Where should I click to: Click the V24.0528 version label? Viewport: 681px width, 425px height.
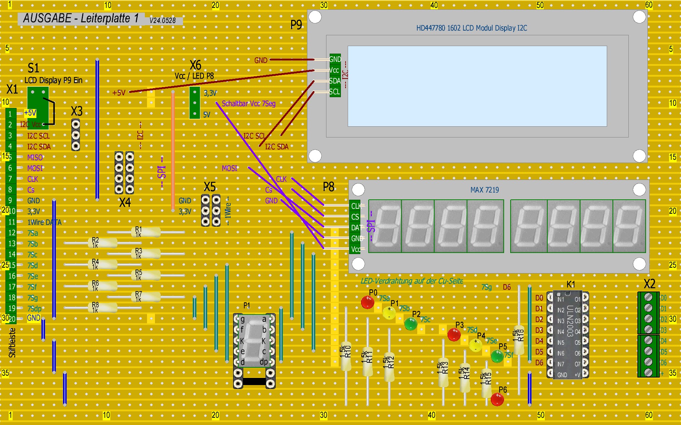pyautogui.click(x=163, y=21)
